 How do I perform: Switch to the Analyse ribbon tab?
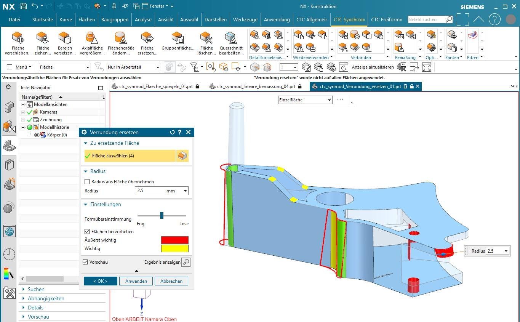(143, 19)
